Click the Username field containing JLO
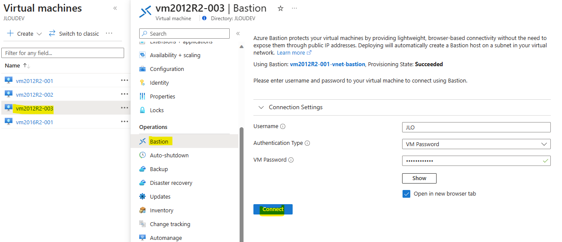This screenshot has height=242, width=562. coord(476,127)
